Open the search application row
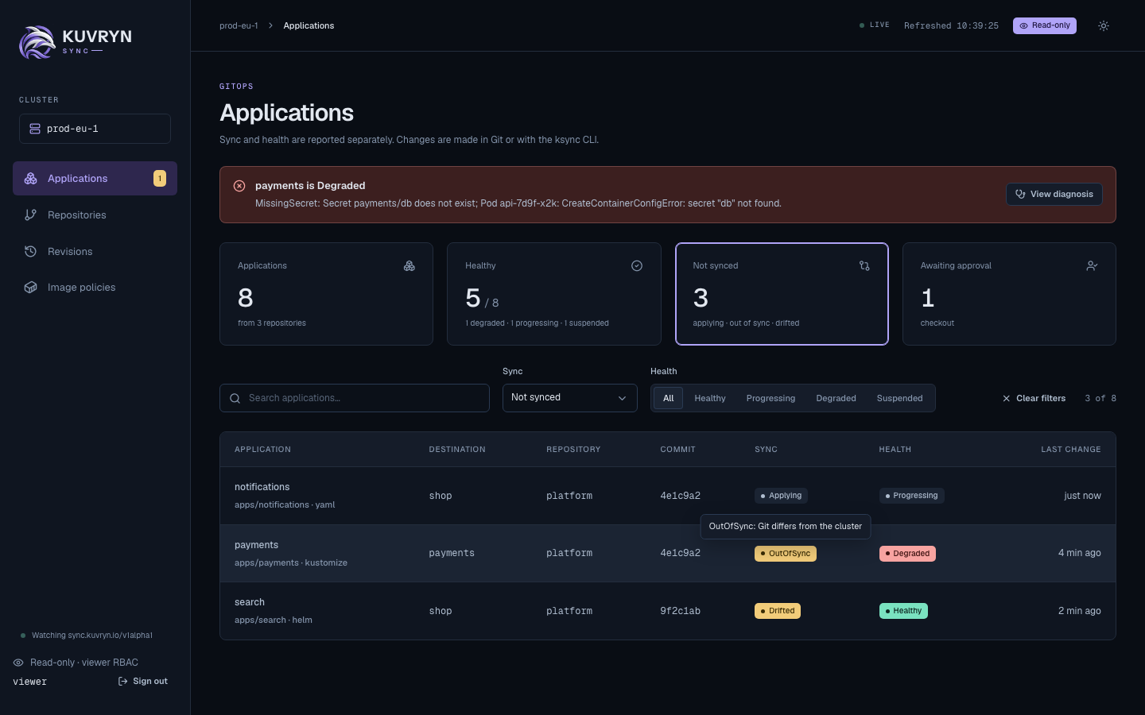Screen dimensions: 1145x715 pyautogui.click(x=668, y=611)
